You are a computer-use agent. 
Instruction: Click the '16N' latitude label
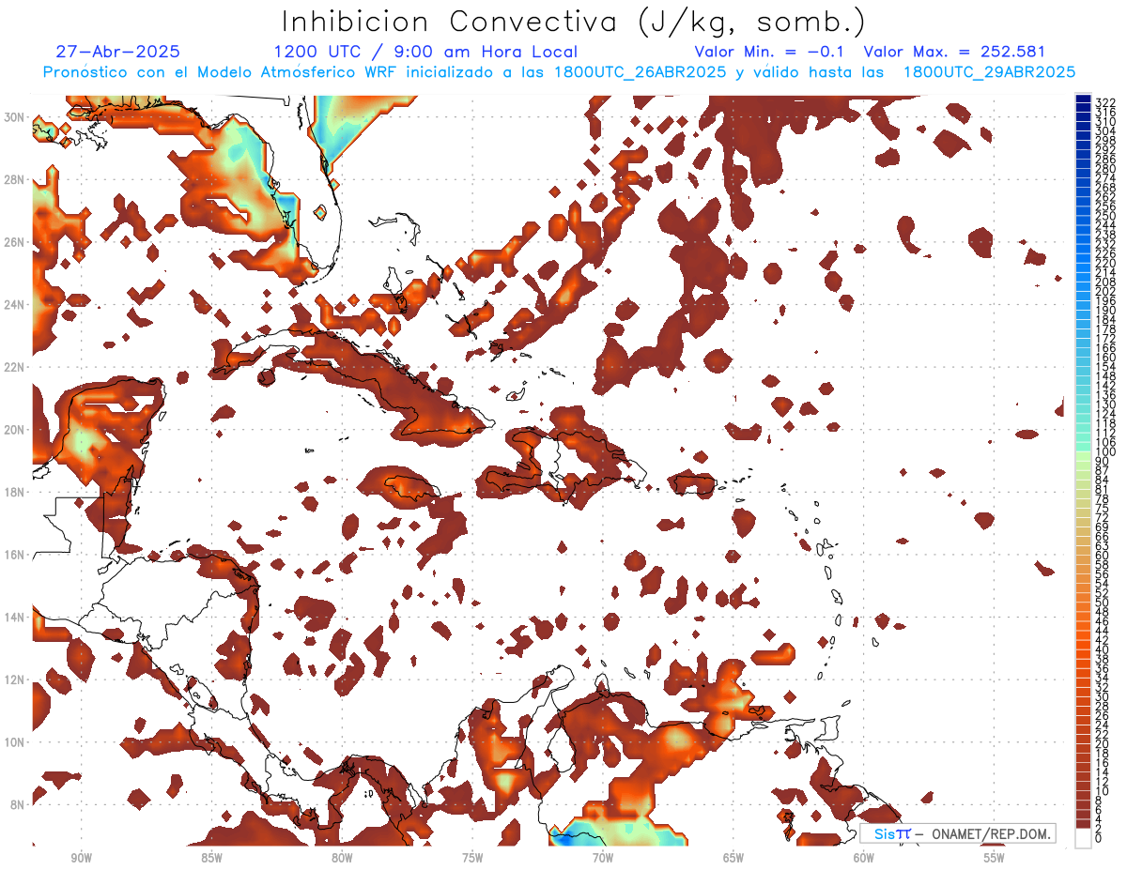pyautogui.click(x=15, y=554)
